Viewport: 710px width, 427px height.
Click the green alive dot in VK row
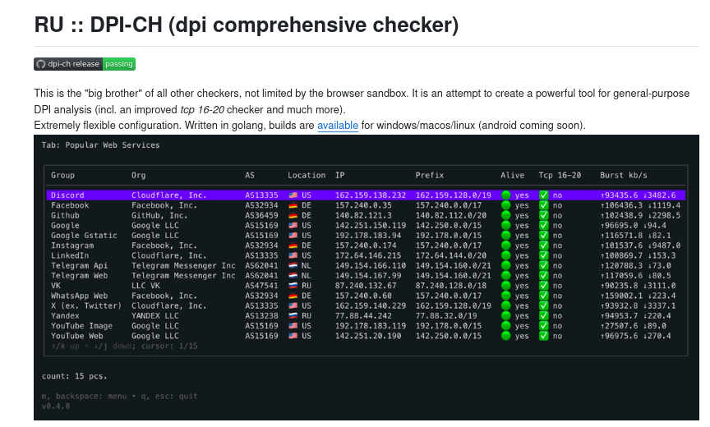coord(505,286)
